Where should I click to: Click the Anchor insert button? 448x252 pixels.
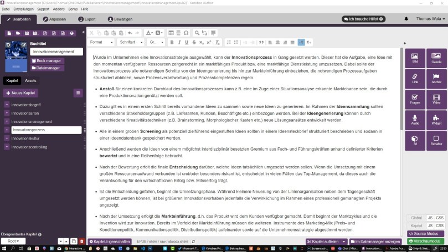point(436,78)
